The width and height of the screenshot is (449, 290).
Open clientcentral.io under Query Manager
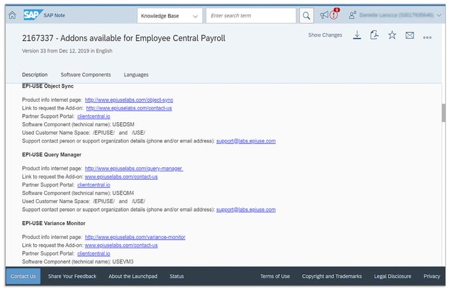coord(94,185)
